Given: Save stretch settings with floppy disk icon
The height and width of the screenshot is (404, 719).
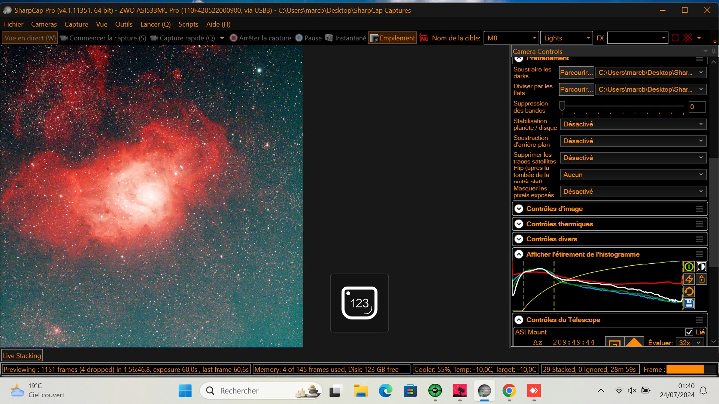Looking at the screenshot, I should pos(689,304).
